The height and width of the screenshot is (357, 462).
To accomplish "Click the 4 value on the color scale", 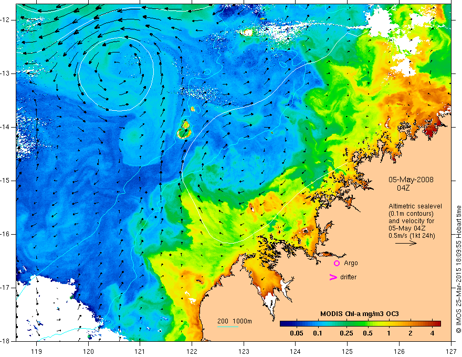I will point(432,333).
